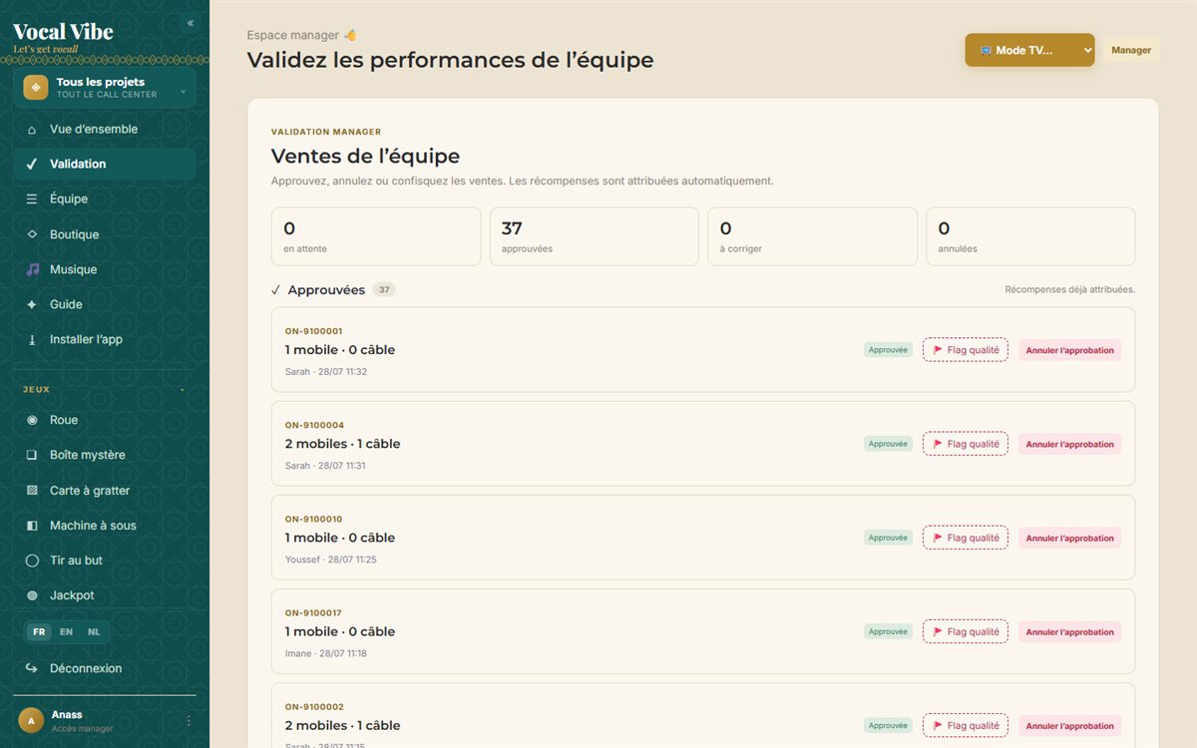Image resolution: width=1197 pixels, height=748 pixels.
Task: Flag quality on sale ON-9100002
Action: pos(966,725)
